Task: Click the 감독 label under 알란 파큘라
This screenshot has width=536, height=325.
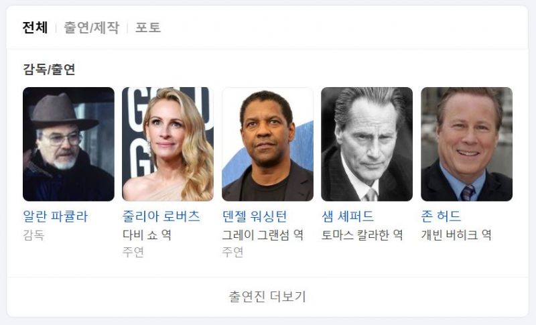Action: pyautogui.click(x=33, y=235)
